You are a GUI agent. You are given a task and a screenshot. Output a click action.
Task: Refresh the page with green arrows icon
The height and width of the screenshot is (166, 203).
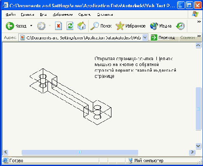(70, 26)
